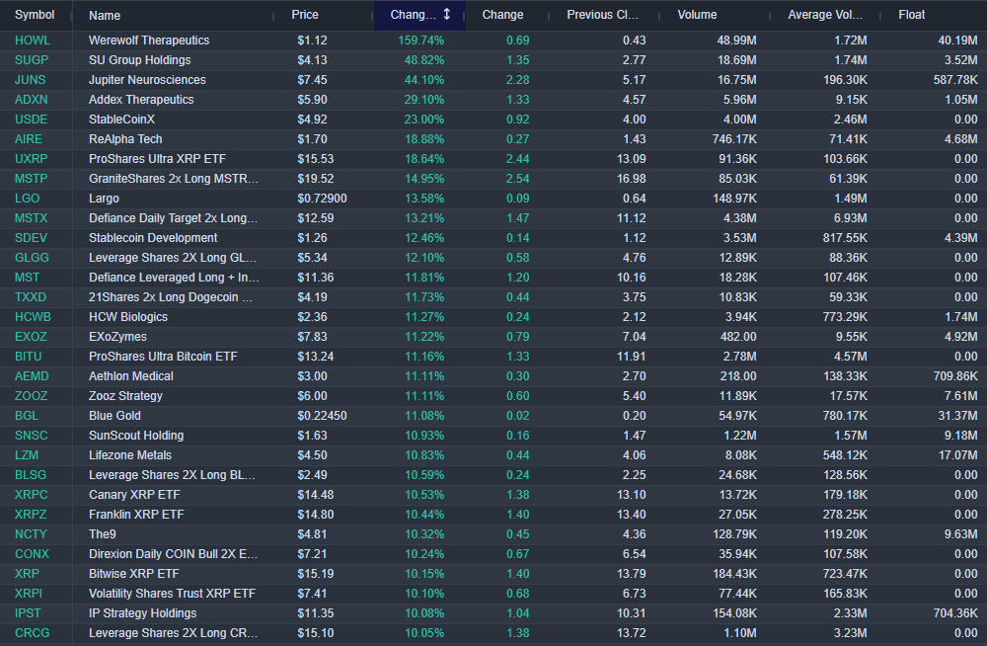Open the LGO ticker symbol

click(x=27, y=199)
